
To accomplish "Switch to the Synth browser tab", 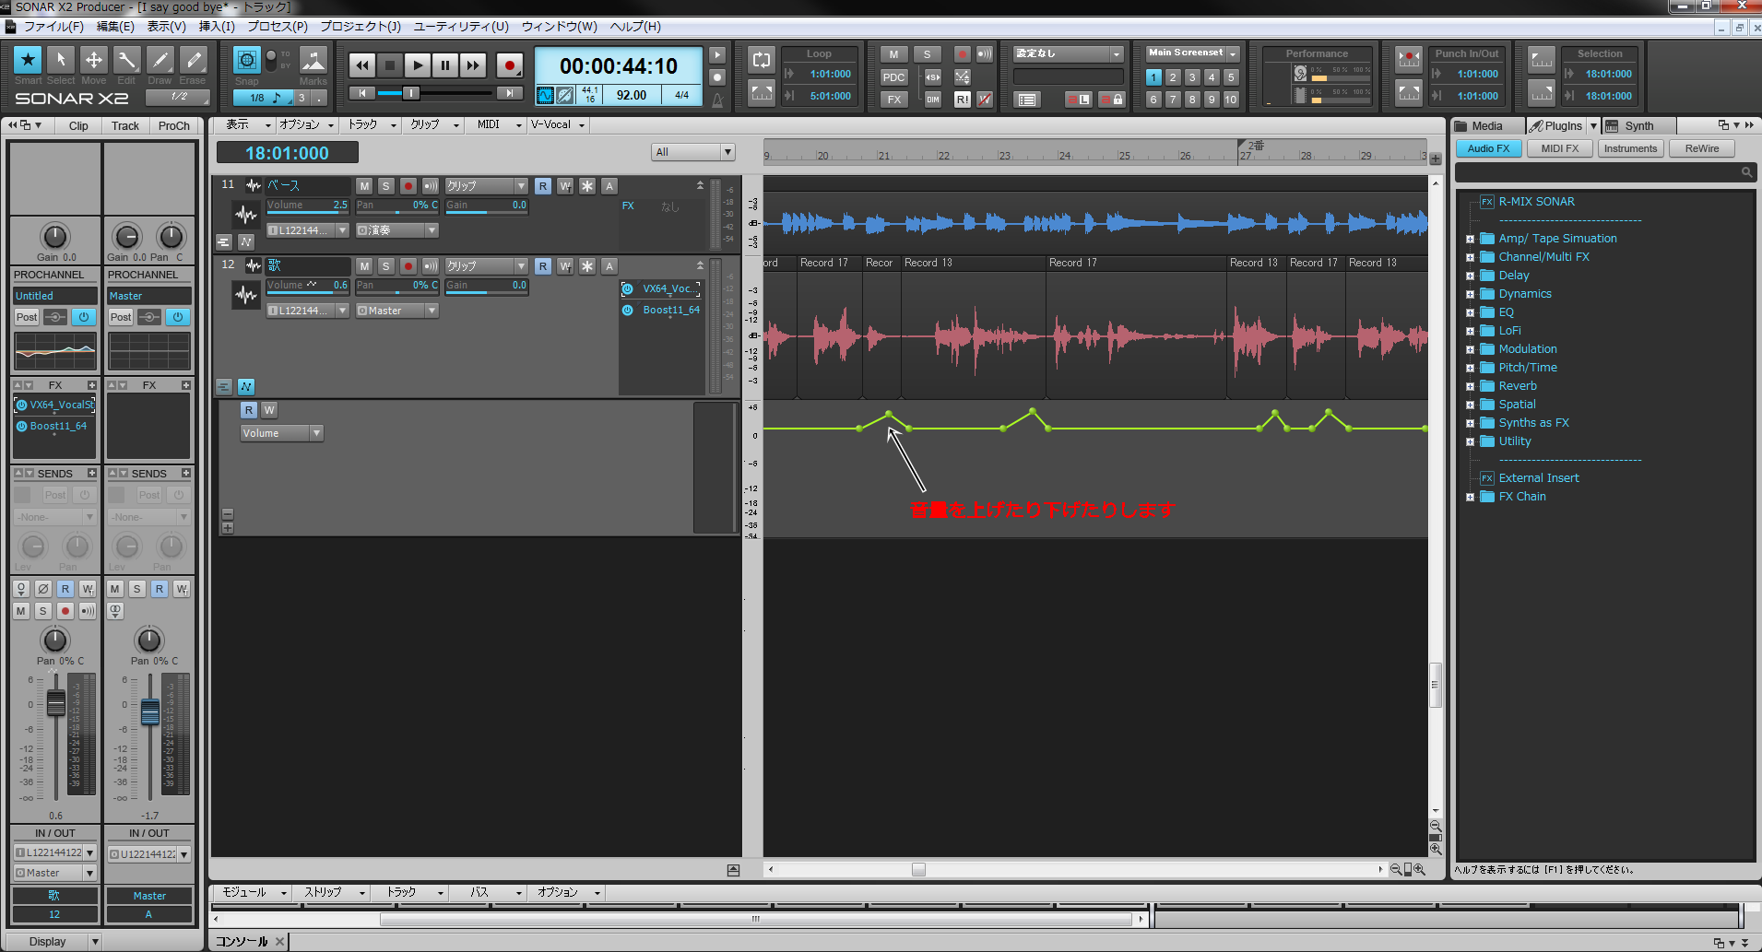I will 1638,125.
